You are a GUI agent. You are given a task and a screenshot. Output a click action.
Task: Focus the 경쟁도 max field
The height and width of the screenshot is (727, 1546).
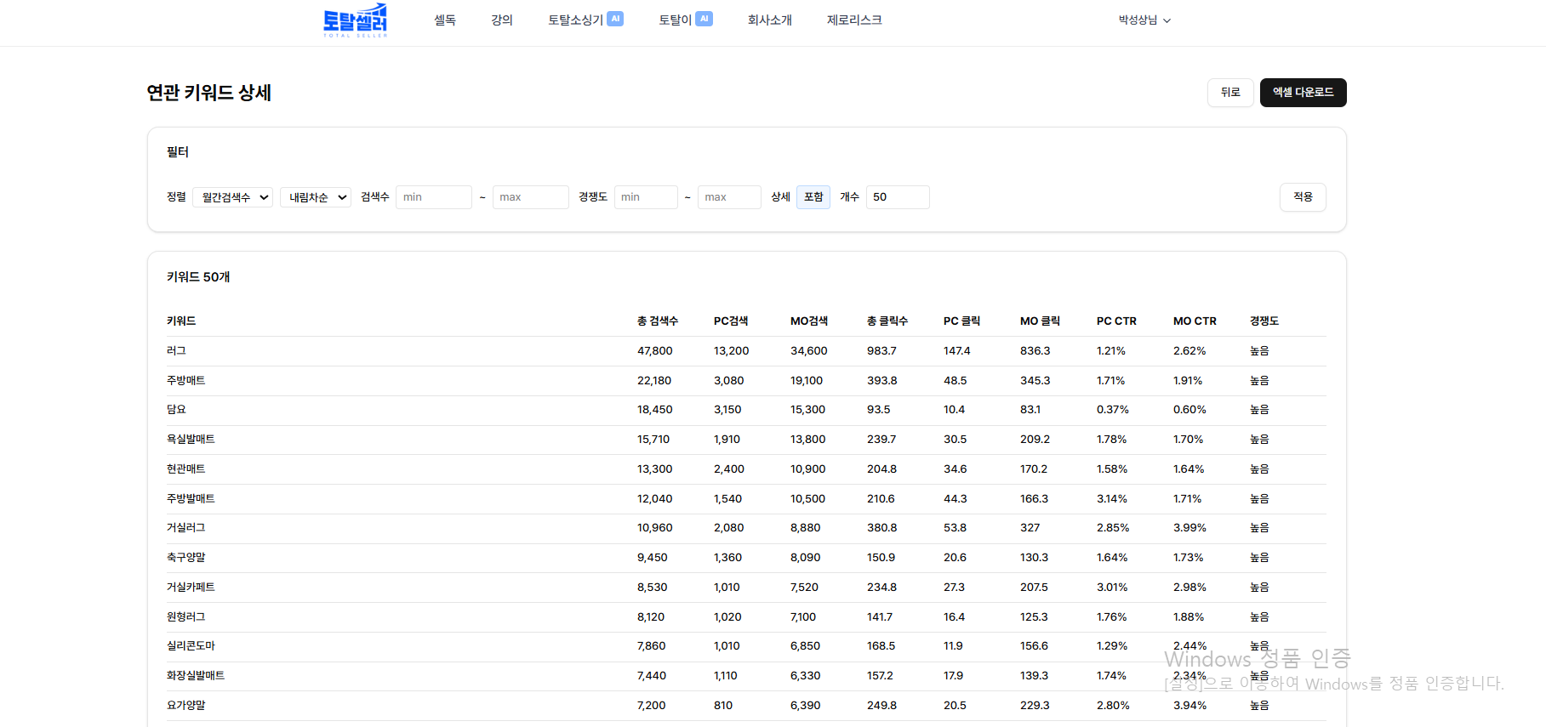(x=730, y=197)
